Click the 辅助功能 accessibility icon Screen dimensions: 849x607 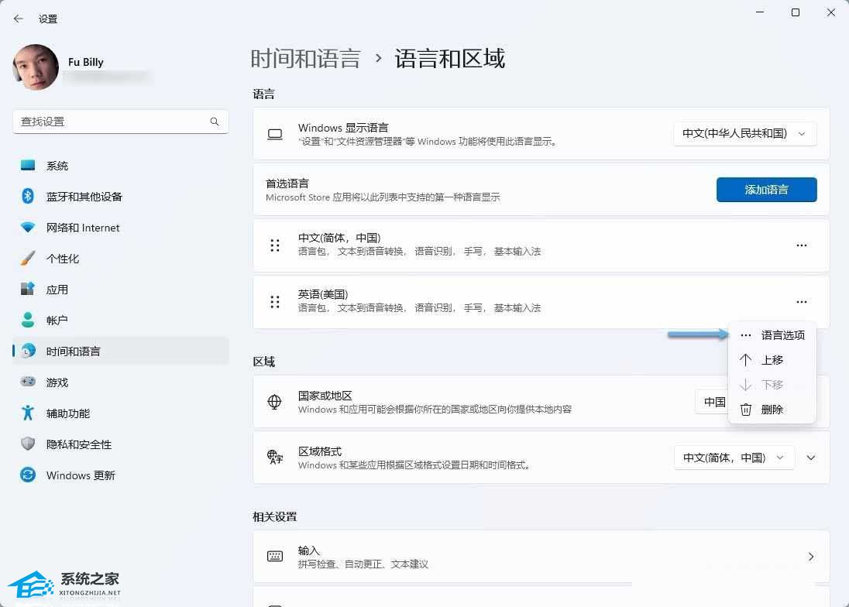pyautogui.click(x=28, y=413)
